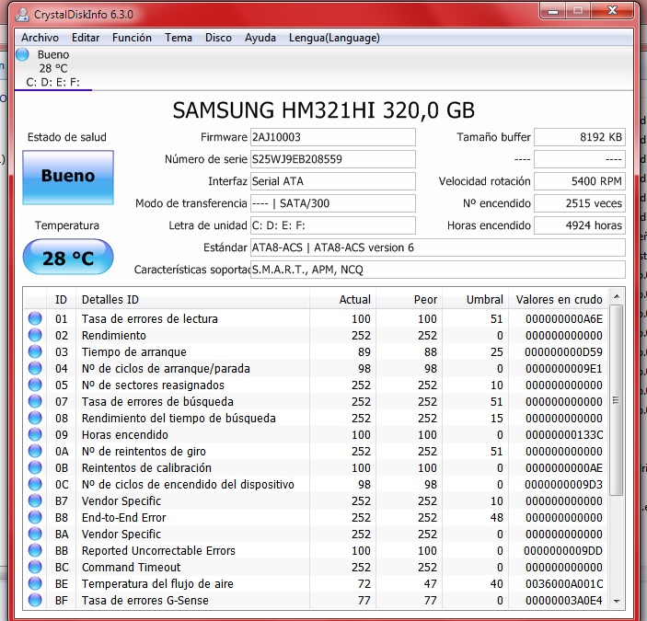Image resolution: width=647 pixels, height=621 pixels.
Task: Sort by the Actual column header
Action: 343,299
